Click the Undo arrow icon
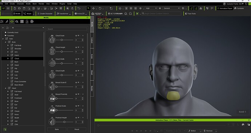Image resolution: width=251 pixels, height=133 pixels. pyautogui.click(x=79, y=8)
